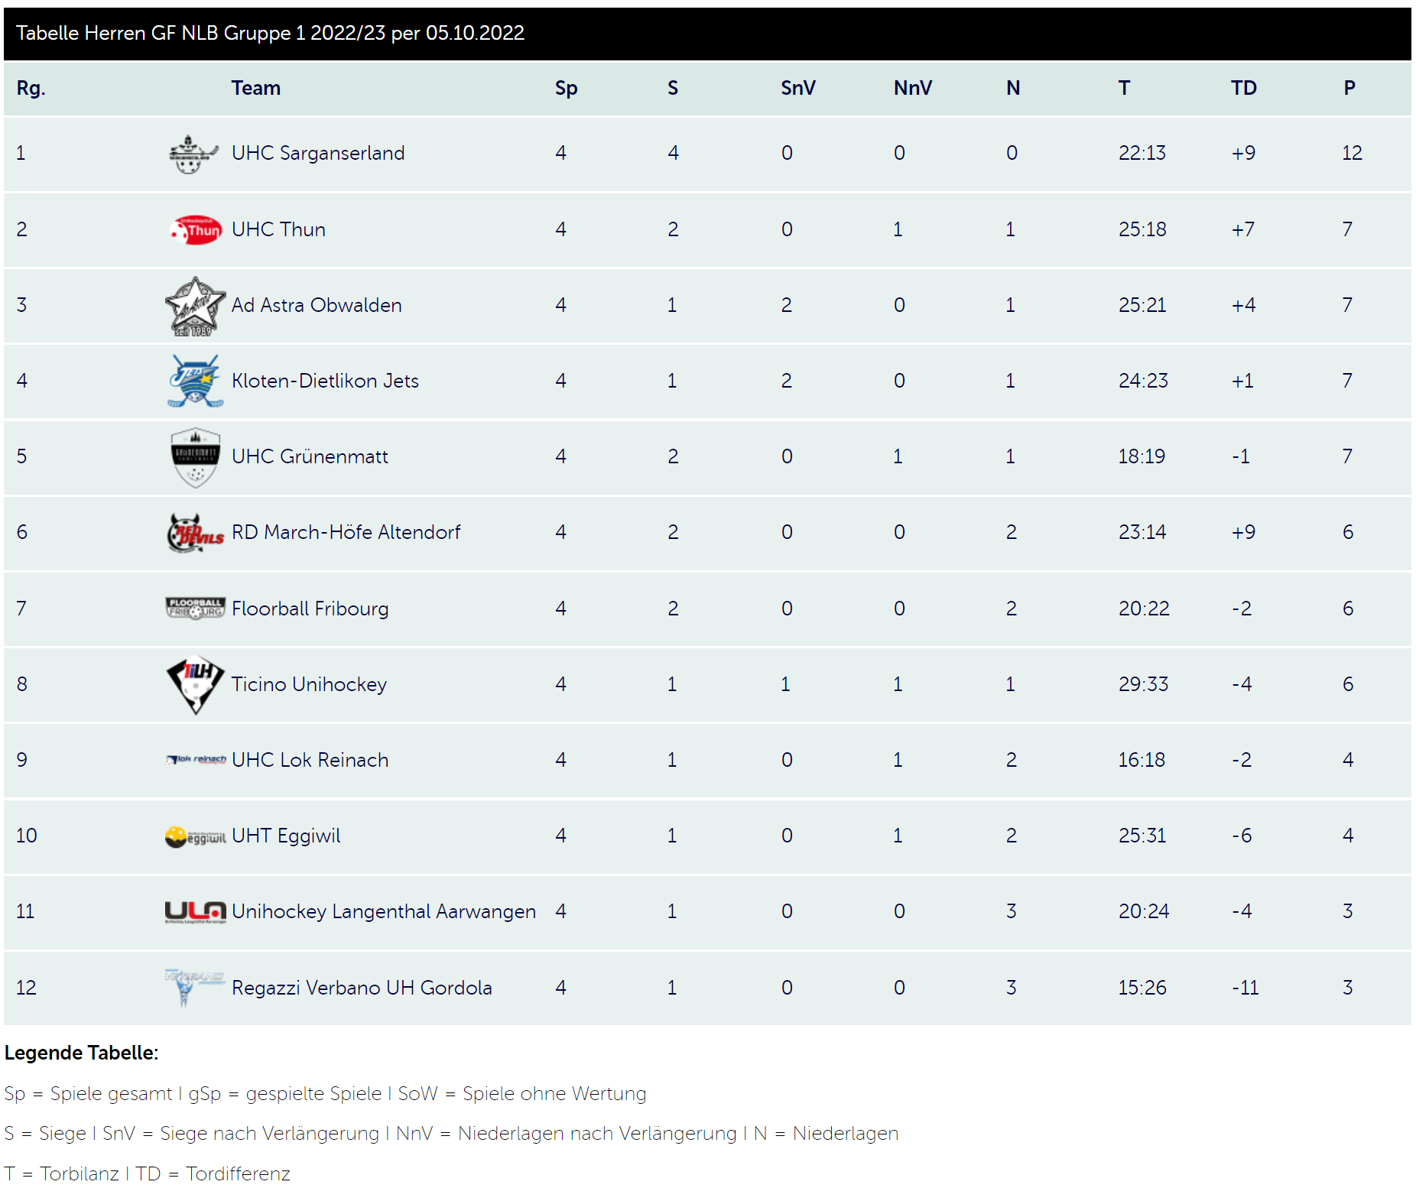The image size is (1416, 1188).
Task: Click the Kloten-Dietlikon Jets logo
Action: [x=195, y=381]
